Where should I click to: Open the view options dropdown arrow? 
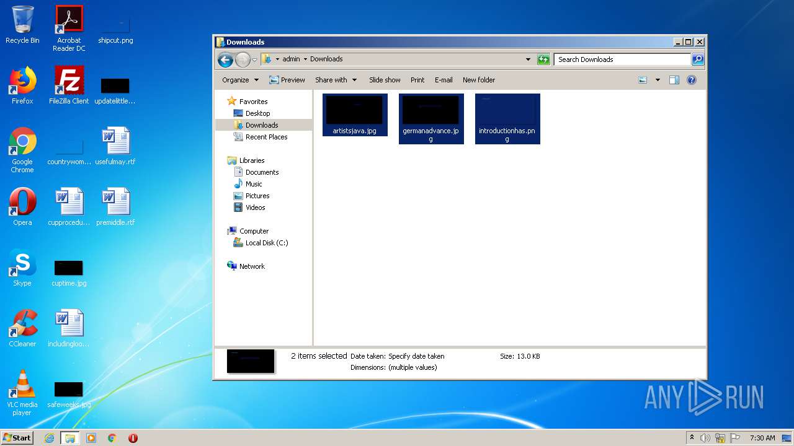click(x=658, y=80)
